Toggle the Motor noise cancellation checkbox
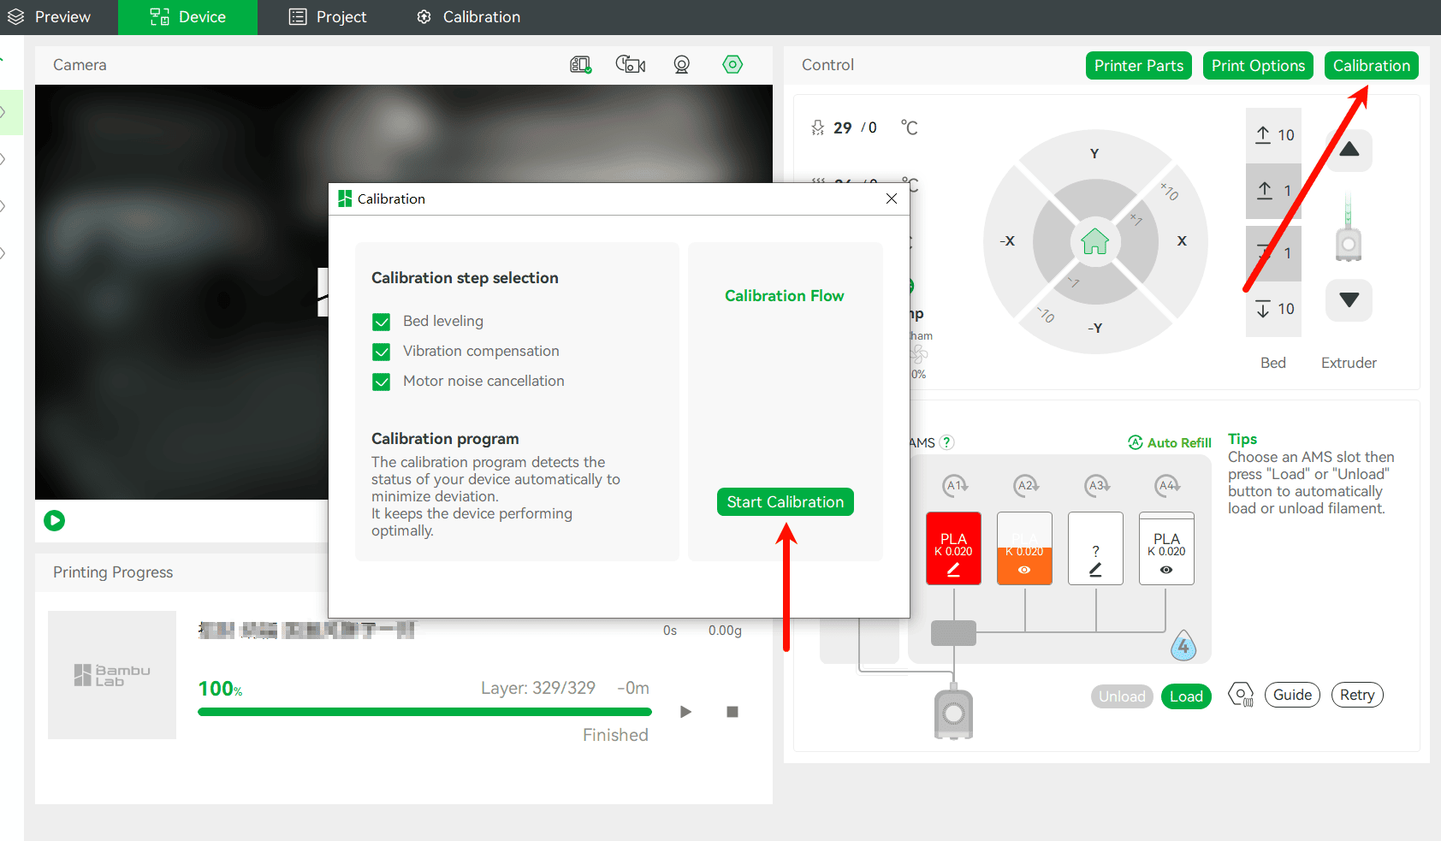Viewport: 1441px width, 841px height. (382, 382)
